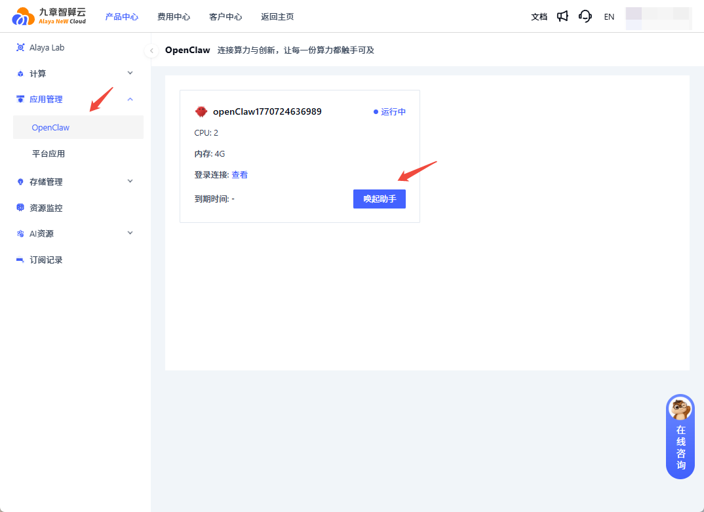Switch to the 费用中心 menu
704x512 pixels.
coord(174,16)
